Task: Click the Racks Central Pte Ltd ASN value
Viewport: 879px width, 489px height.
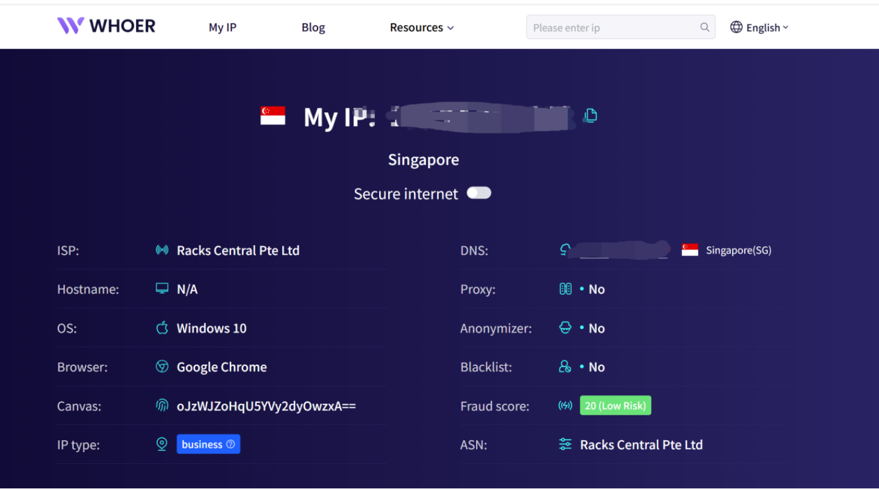Action: pyautogui.click(x=641, y=444)
